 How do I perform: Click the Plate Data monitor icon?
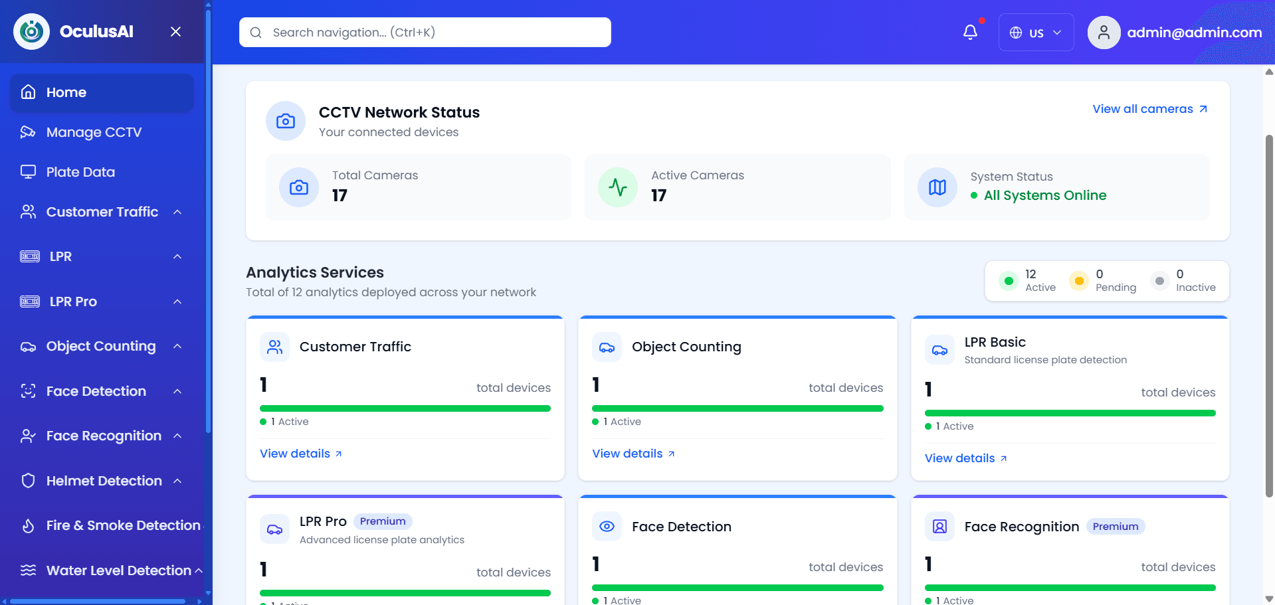28,172
